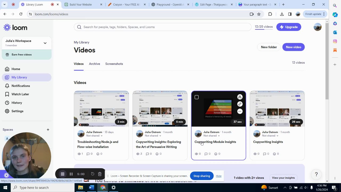341x192 pixels.
Task: Open Outlook in the Edge sidebar
Action: [x=335, y=32]
